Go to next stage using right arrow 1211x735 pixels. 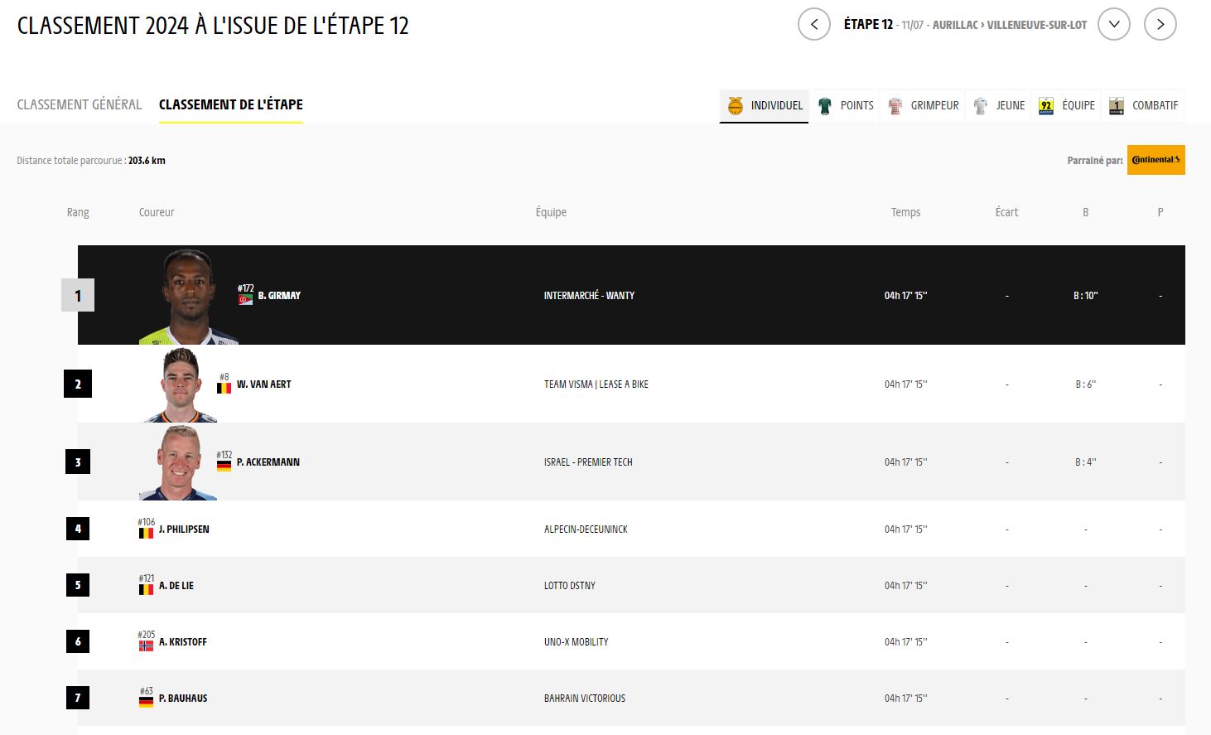pyautogui.click(x=1160, y=25)
